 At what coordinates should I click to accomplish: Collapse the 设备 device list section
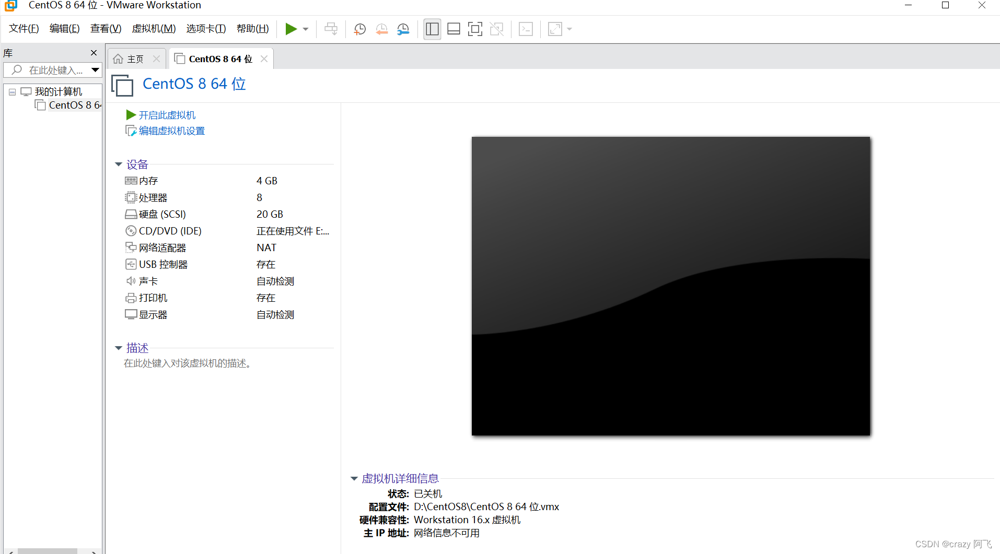click(x=118, y=164)
